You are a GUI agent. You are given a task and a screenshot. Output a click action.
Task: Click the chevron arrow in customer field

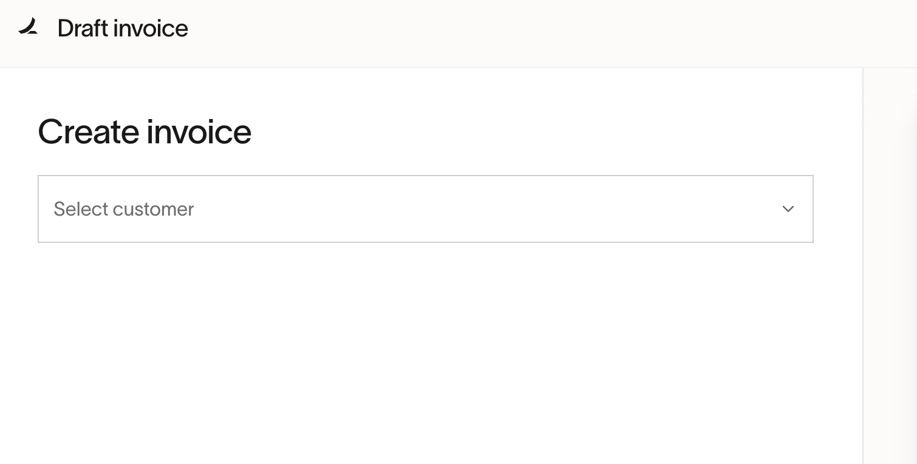pos(788,209)
